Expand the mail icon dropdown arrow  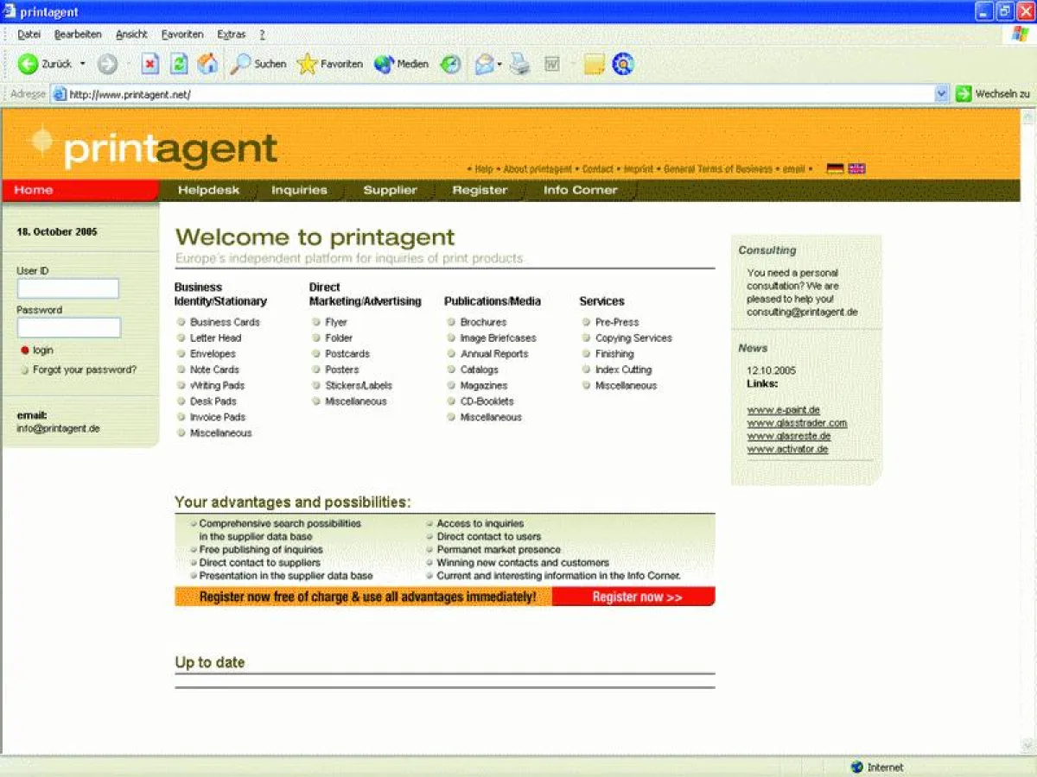[499, 65]
